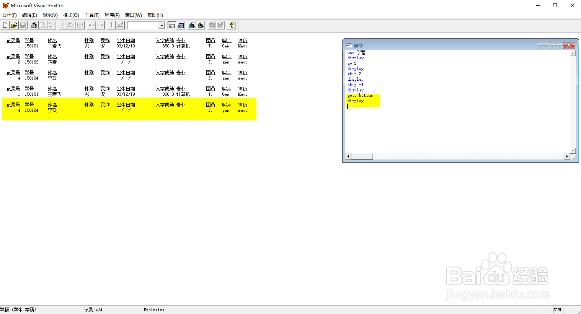Open Print Preview from the toolbar

click(x=43, y=25)
